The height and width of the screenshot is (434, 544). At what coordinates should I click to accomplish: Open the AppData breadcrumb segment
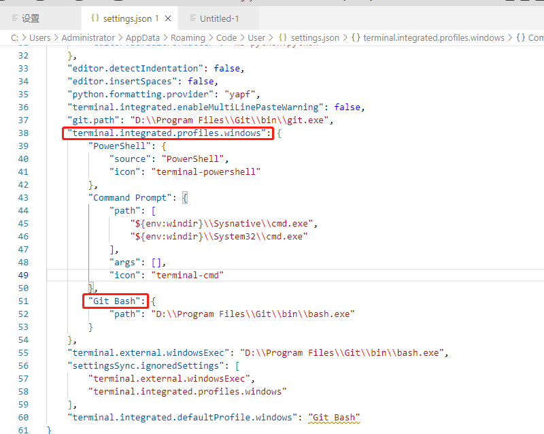click(143, 37)
